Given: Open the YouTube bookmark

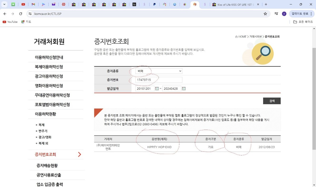Looking at the screenshot, I should 10,22.
